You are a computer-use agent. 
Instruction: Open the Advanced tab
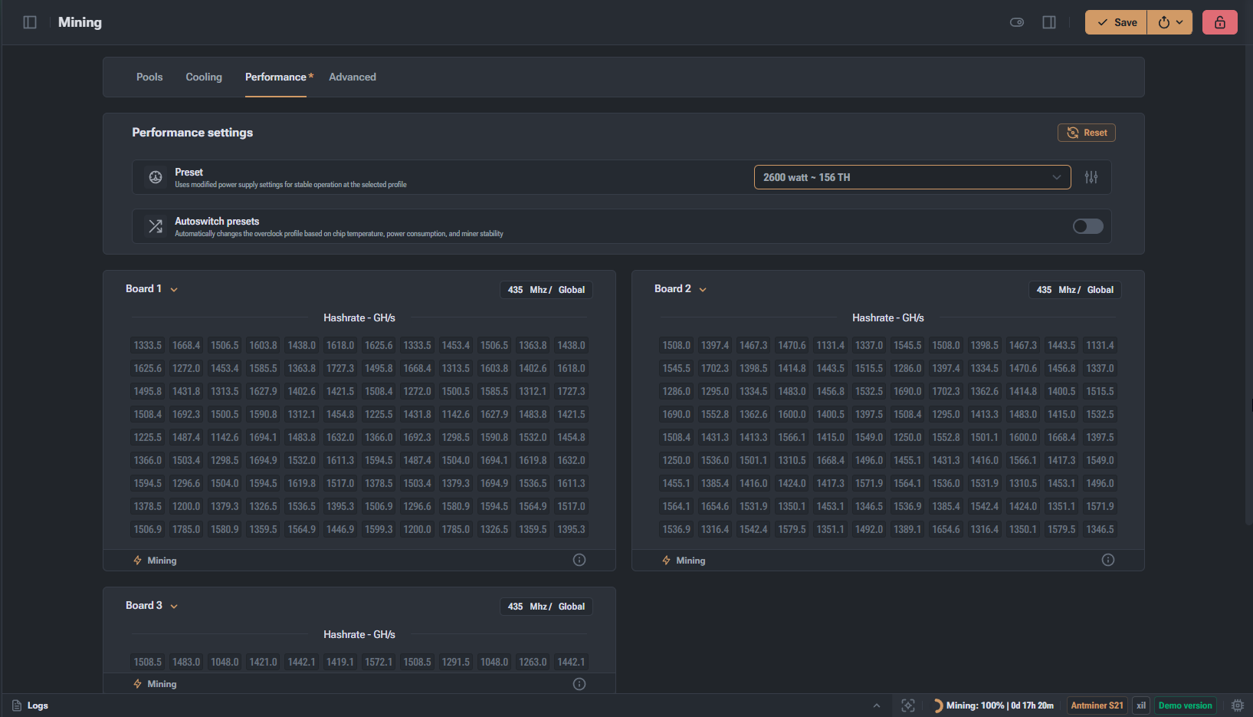(353, 77)
